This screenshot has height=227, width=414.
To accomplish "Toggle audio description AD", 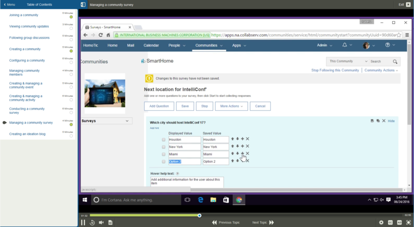I will 400,222.
